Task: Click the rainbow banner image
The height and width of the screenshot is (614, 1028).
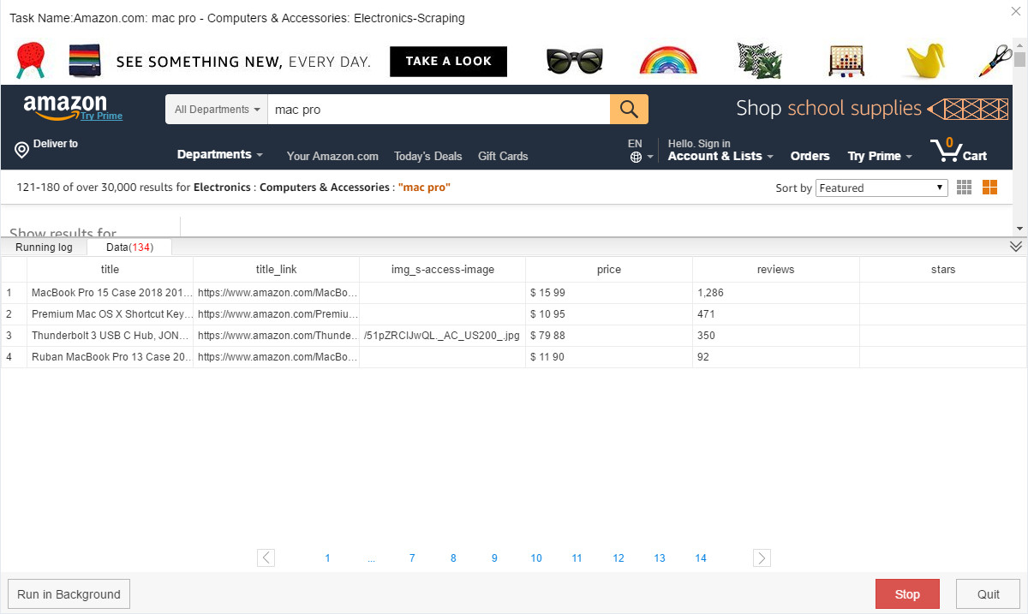Action: 668,60
